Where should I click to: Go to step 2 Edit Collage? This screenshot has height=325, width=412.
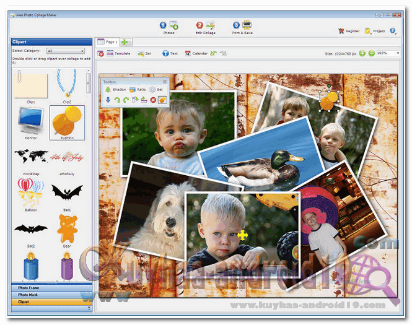tap(206, 28)
